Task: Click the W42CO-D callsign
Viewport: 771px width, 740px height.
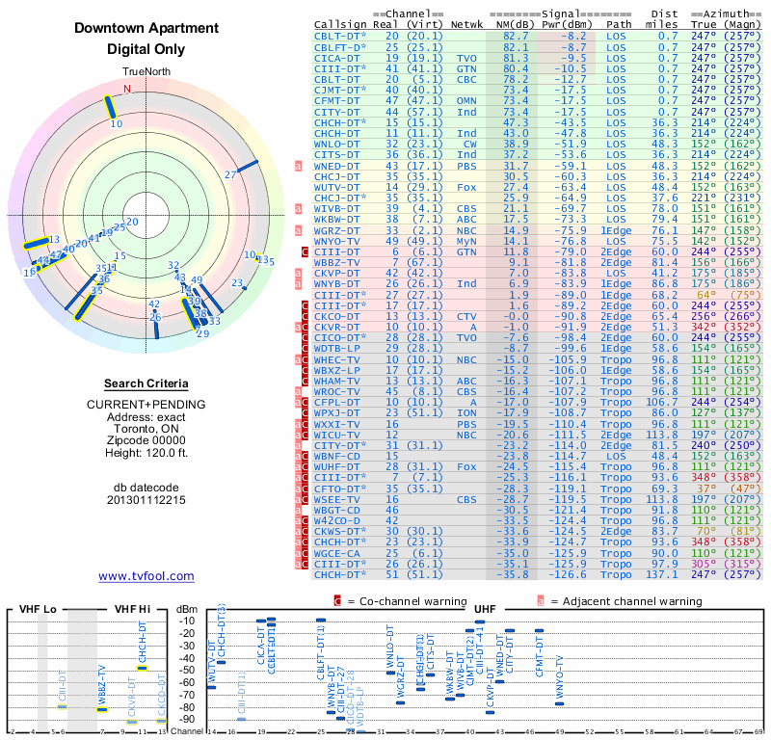Action: click(x=337, y=520)
